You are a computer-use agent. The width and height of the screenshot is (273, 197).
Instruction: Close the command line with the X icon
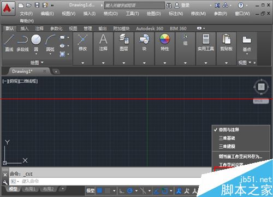[5, 175]
